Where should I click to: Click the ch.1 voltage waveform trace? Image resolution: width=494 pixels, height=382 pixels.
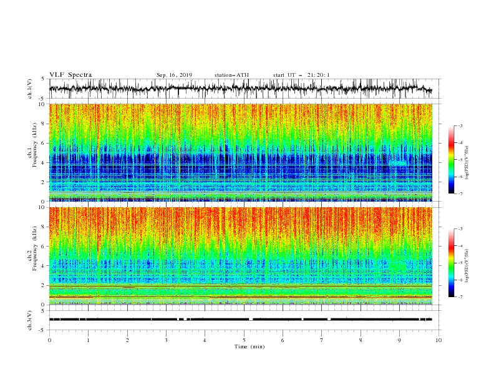(240, 89)
